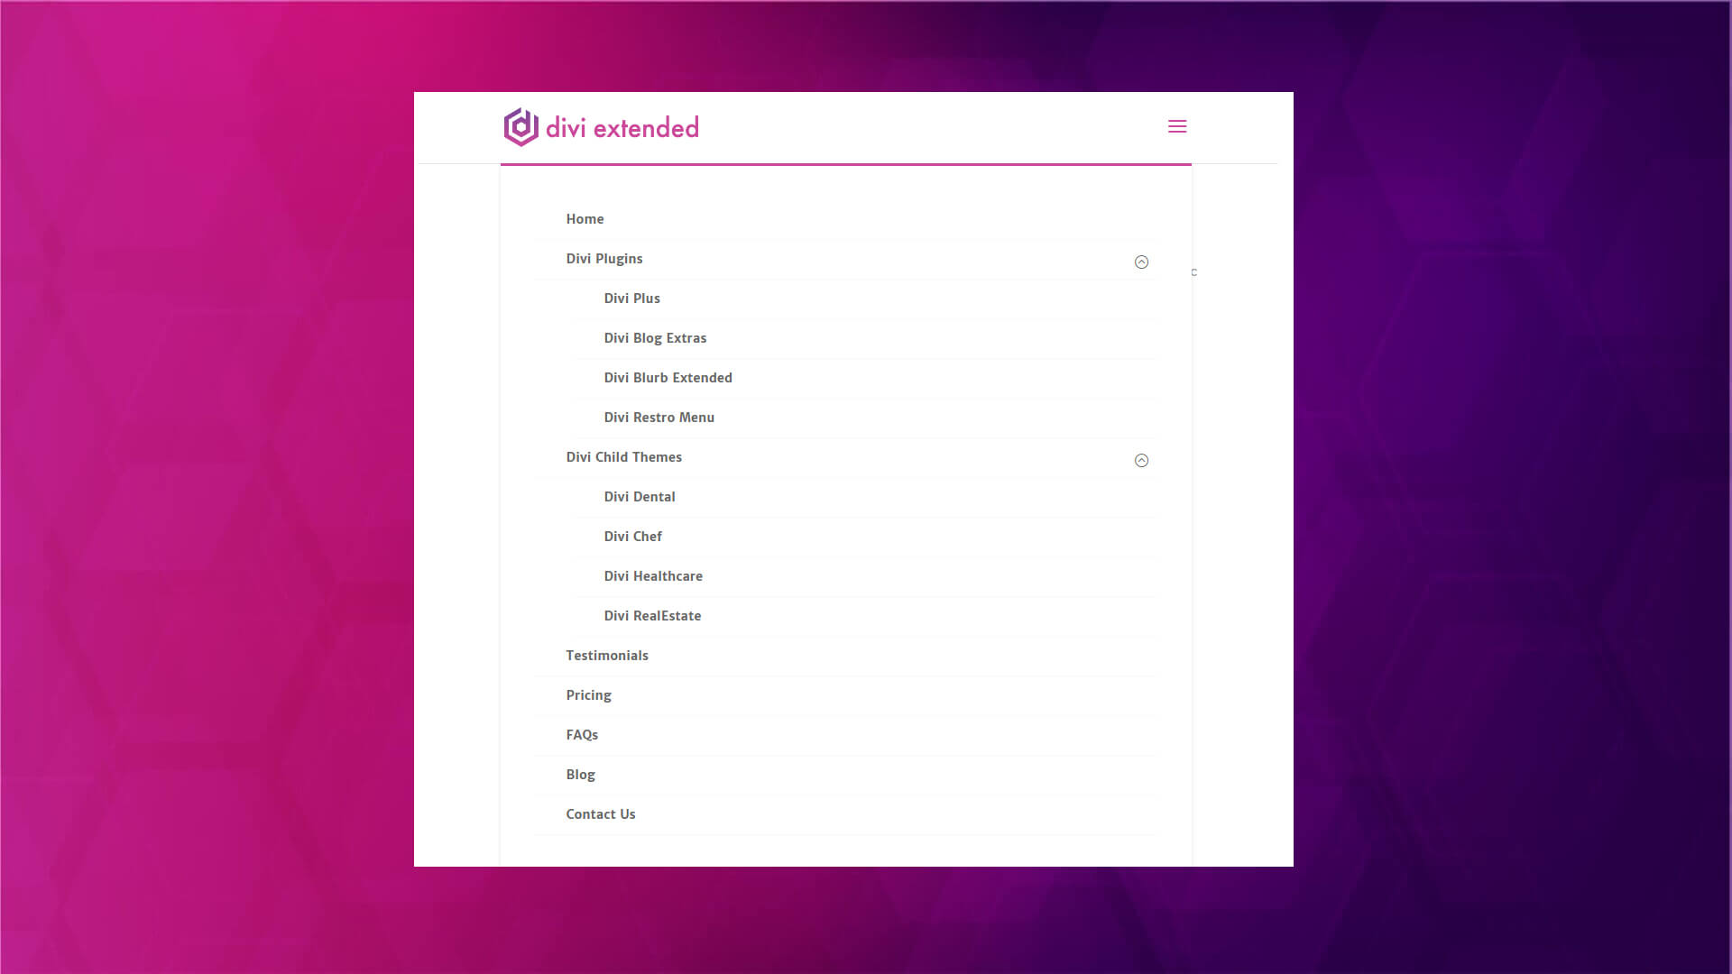Select Testimonials from the menu
Image resolution: width=1732 pixels, height=974 pixels.
(x=607, y=655)
